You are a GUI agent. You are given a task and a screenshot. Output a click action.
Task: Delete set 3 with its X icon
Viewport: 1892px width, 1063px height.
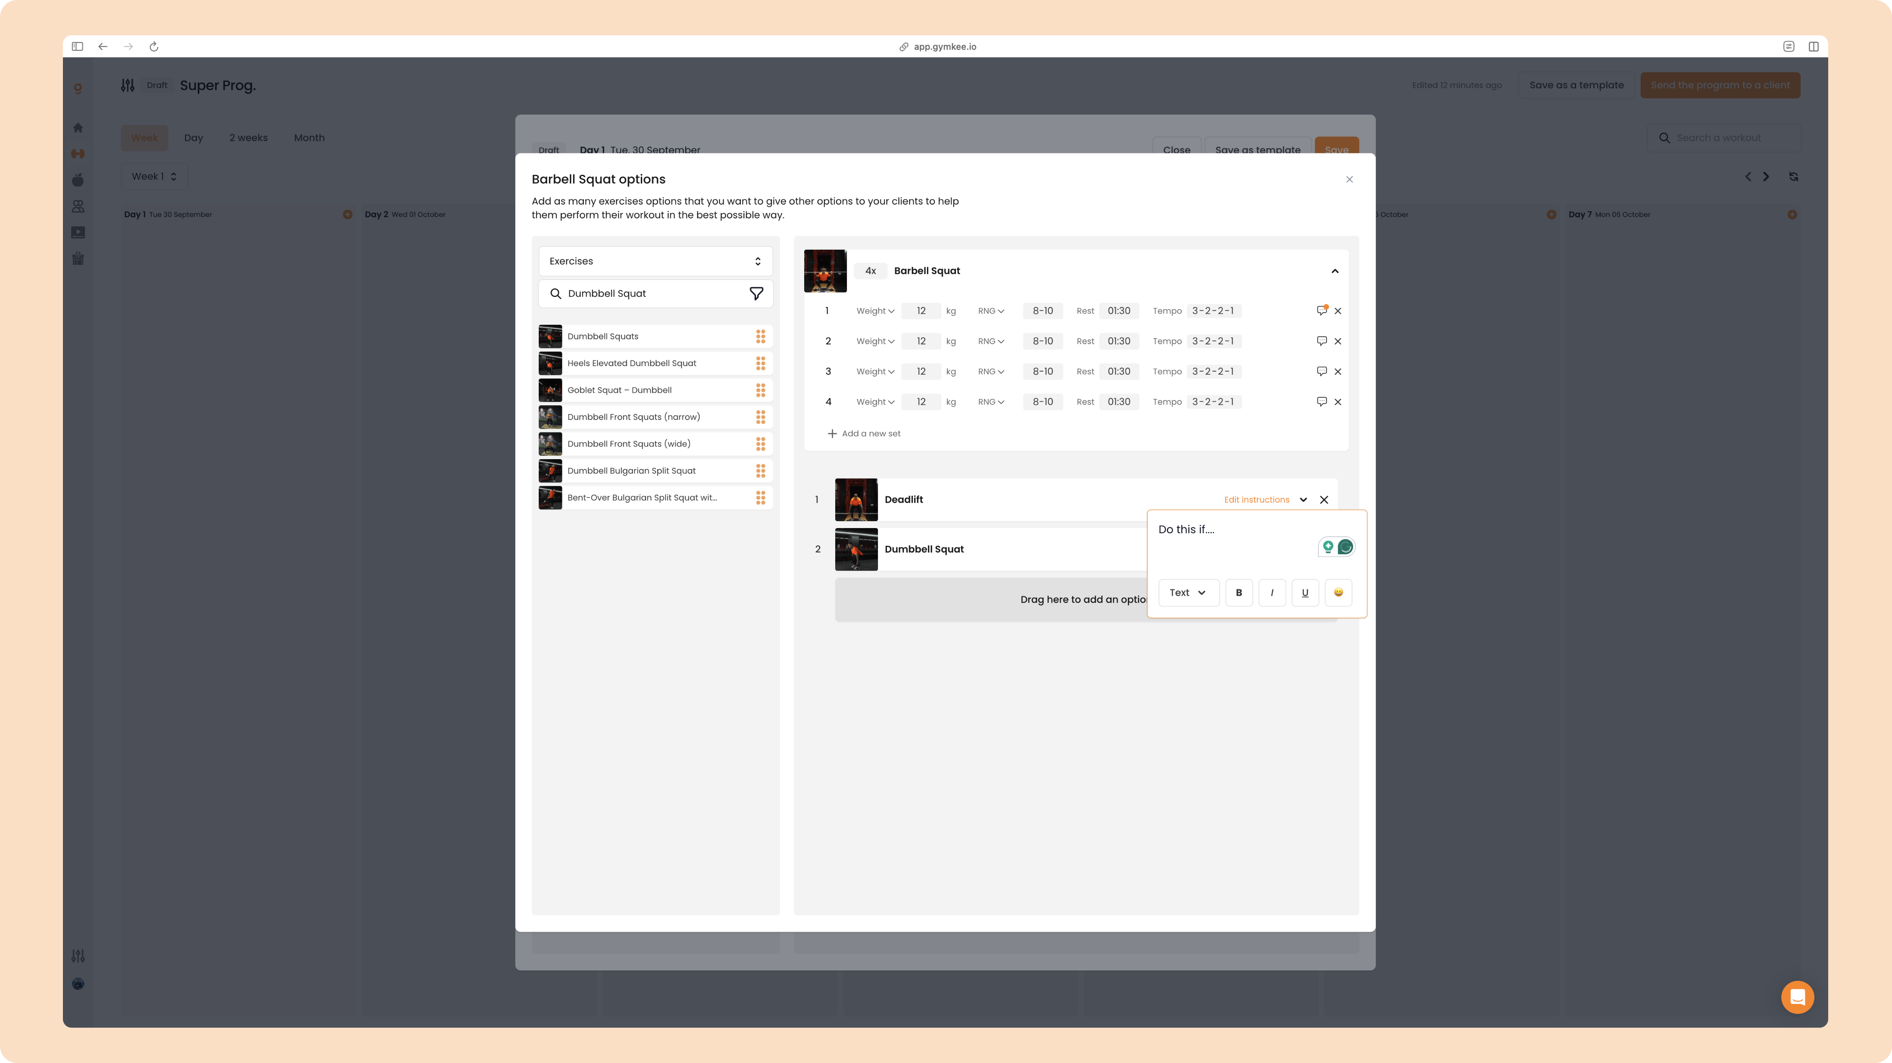coord(1337,371)
